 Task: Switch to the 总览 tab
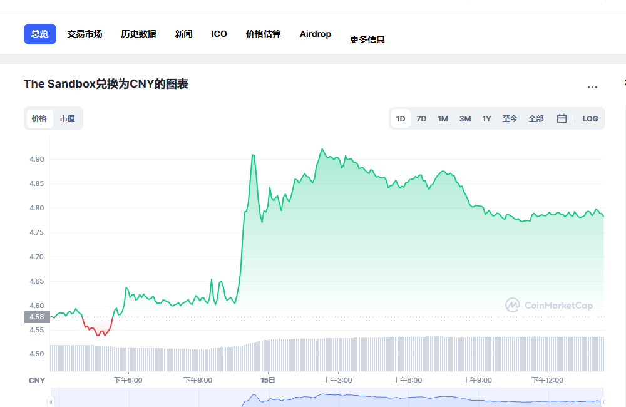[x=40, y=34]
